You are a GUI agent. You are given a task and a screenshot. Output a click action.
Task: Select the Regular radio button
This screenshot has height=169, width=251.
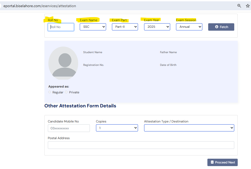coord(50,92)
